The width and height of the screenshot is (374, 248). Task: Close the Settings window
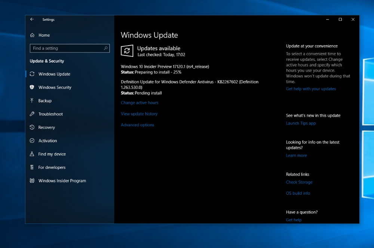click(353, 19)
